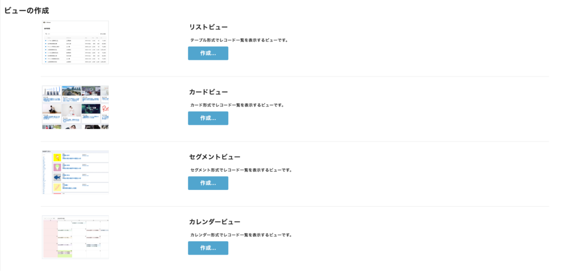Viewport: 588px width, 271px height.
Task: Click the card view description text
Action: (x=236, y=104)
